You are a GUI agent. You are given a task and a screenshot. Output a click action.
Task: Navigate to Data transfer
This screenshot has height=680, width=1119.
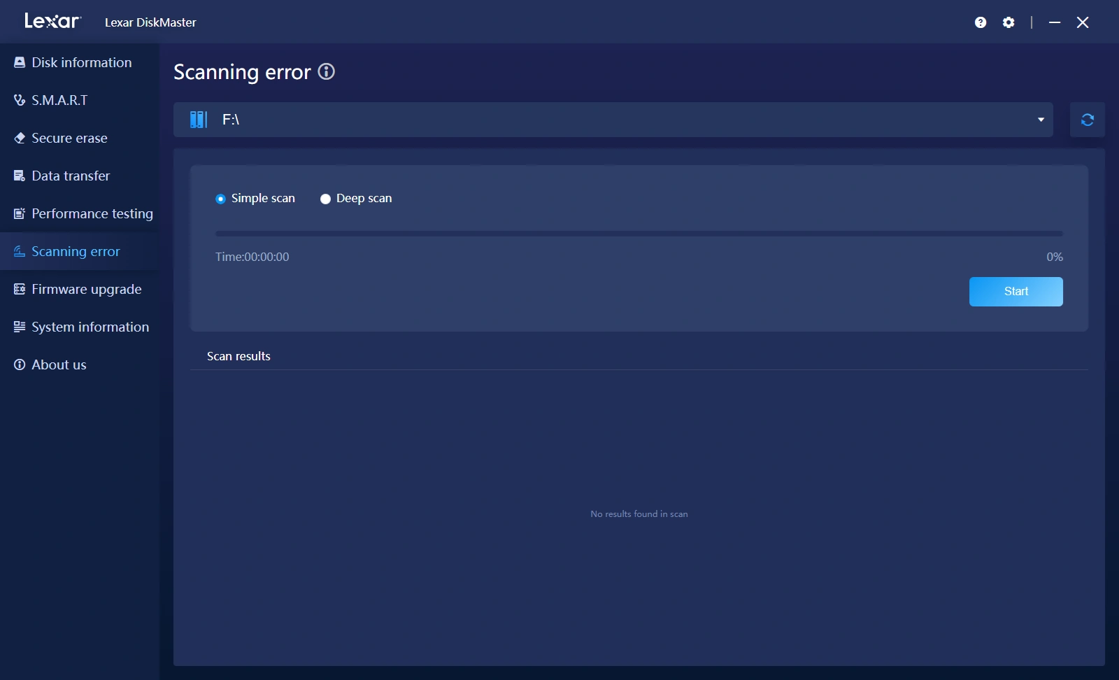coord(80,176)
